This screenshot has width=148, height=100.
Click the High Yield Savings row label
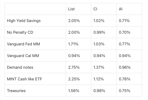click(24, 21)
